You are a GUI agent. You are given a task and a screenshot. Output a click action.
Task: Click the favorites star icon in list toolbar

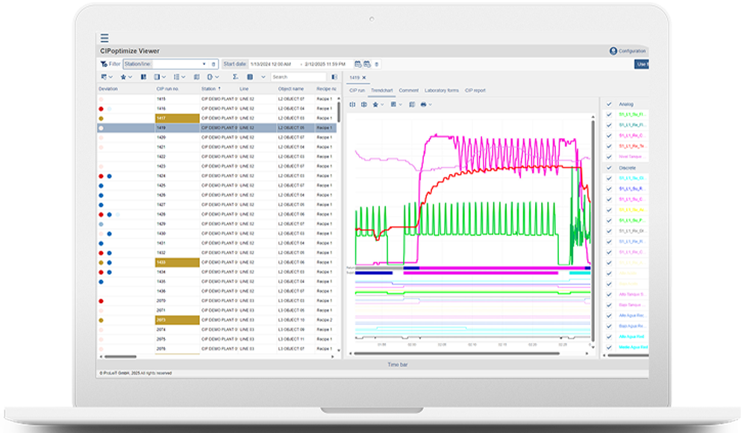pyautogui.click(x=123, y=77)
